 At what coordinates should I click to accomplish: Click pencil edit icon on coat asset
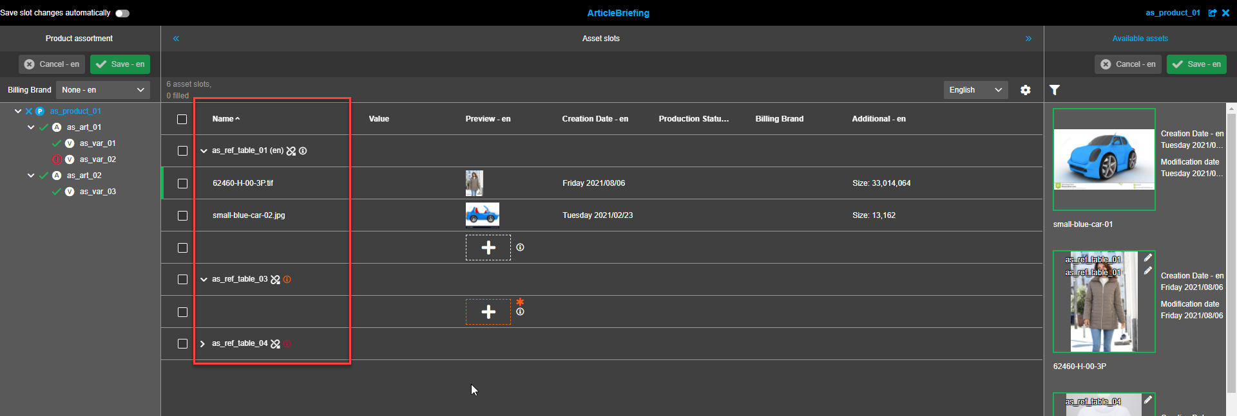(x=1147, y=258)
